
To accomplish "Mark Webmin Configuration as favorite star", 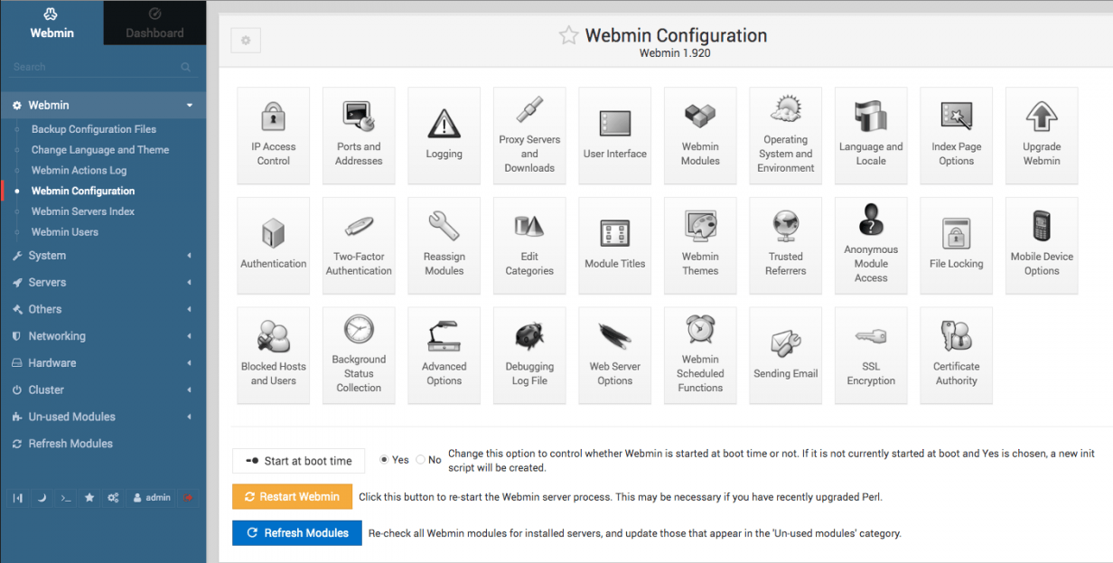I will pos(568,35).
